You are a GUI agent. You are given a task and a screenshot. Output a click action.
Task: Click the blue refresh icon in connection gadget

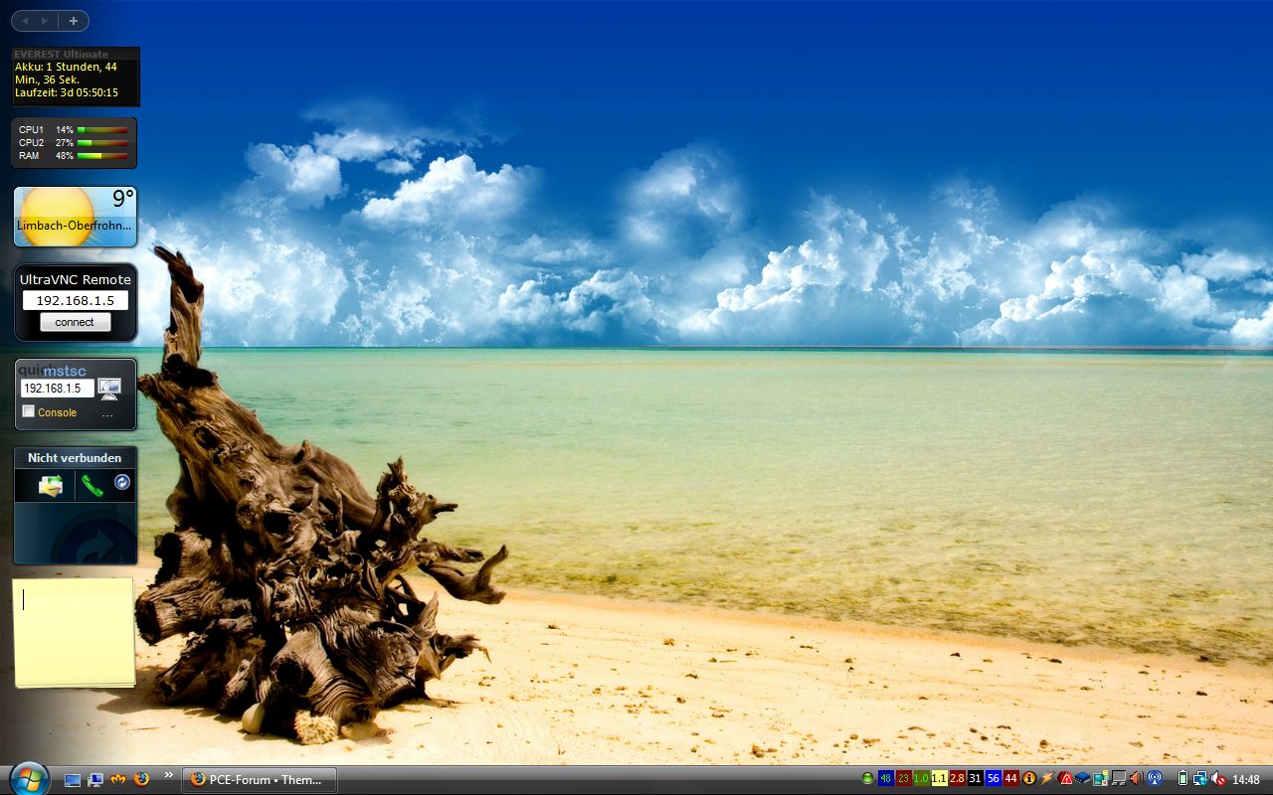[x=122, y=482]
